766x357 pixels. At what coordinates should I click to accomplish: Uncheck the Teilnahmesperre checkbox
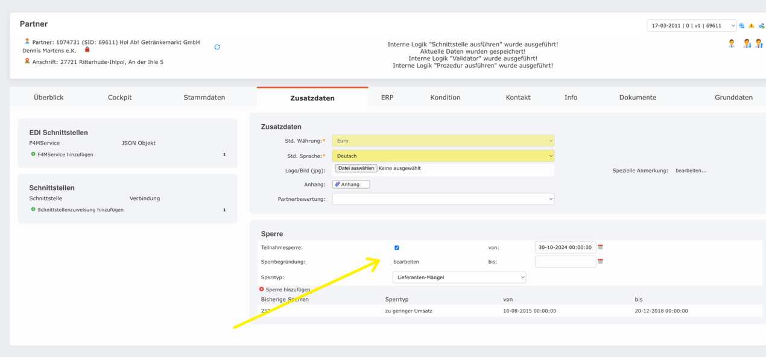pos(396,247)
